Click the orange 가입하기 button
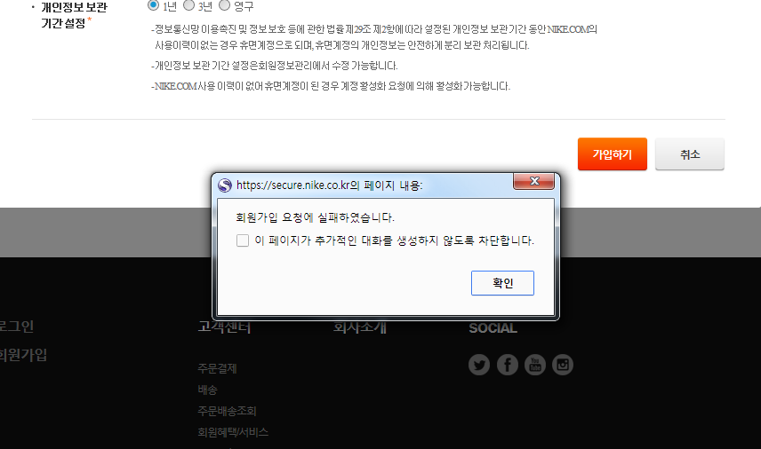The image size is (761, 449). coord(612,154)
